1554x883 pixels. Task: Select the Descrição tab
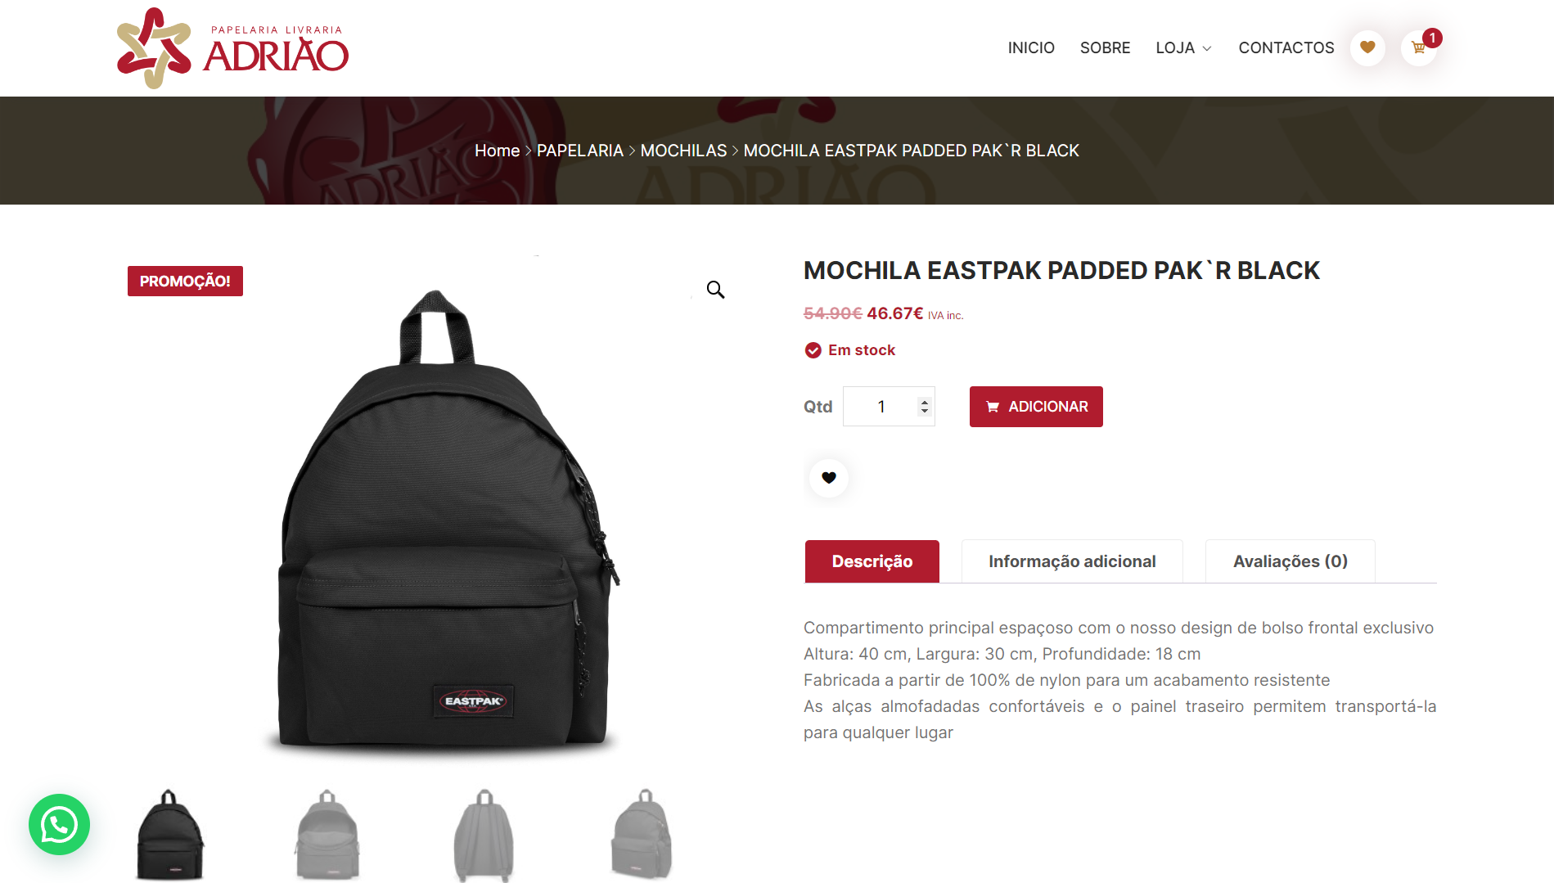[x=872, y=561]
